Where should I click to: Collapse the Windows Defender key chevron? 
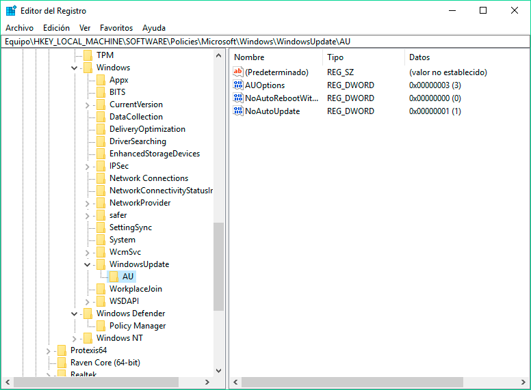(74, 314)
